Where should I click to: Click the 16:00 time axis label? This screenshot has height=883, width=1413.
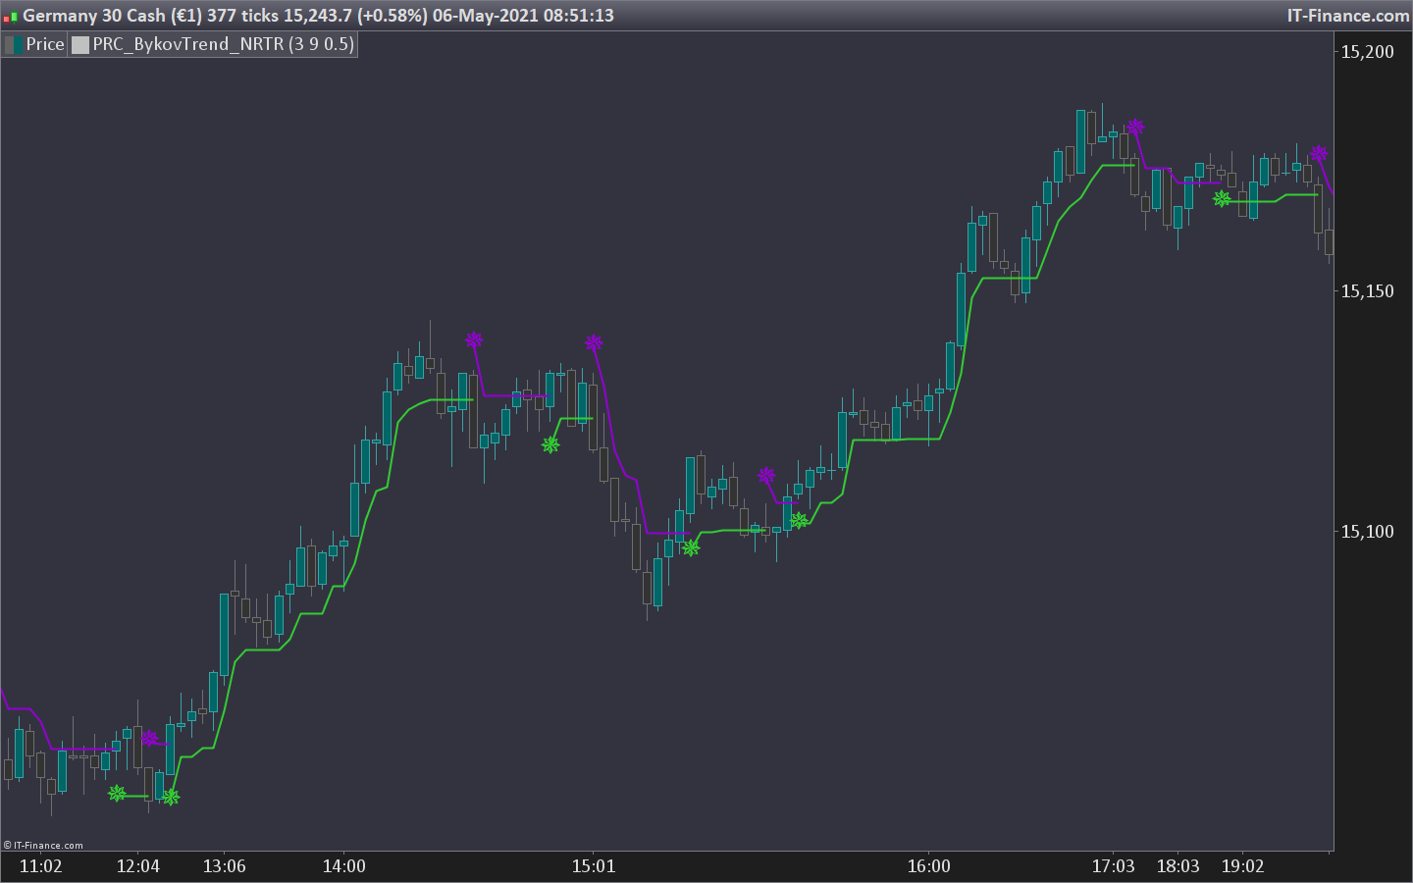click(928, 866)
